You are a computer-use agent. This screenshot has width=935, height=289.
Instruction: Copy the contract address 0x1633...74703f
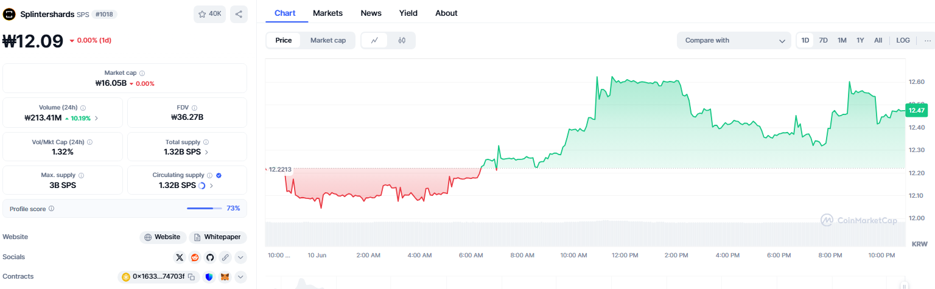[191, 277]
